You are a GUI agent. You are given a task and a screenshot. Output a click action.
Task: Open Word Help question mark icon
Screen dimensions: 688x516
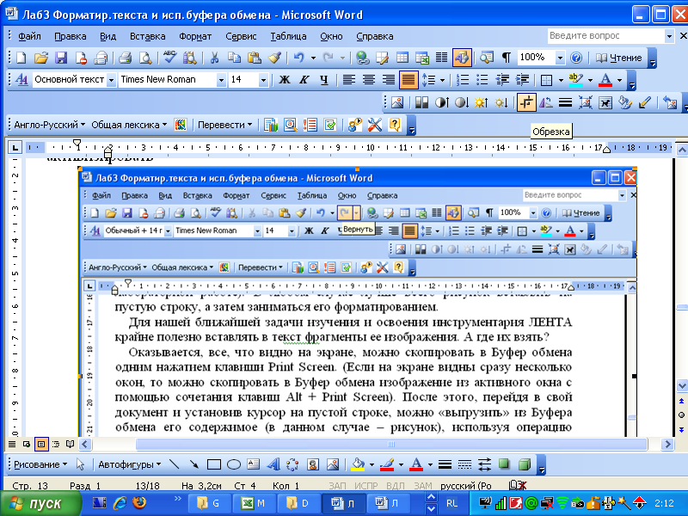coord(576,58)
